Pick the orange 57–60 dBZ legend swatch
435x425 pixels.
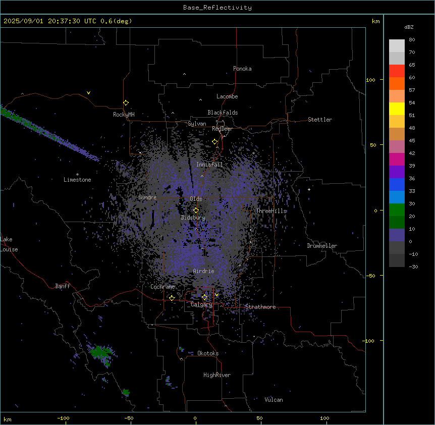(x=397, y=83)
